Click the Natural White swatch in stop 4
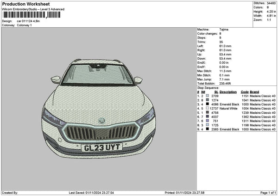This screenshot has height=196, width=278. tap(208, 108)
